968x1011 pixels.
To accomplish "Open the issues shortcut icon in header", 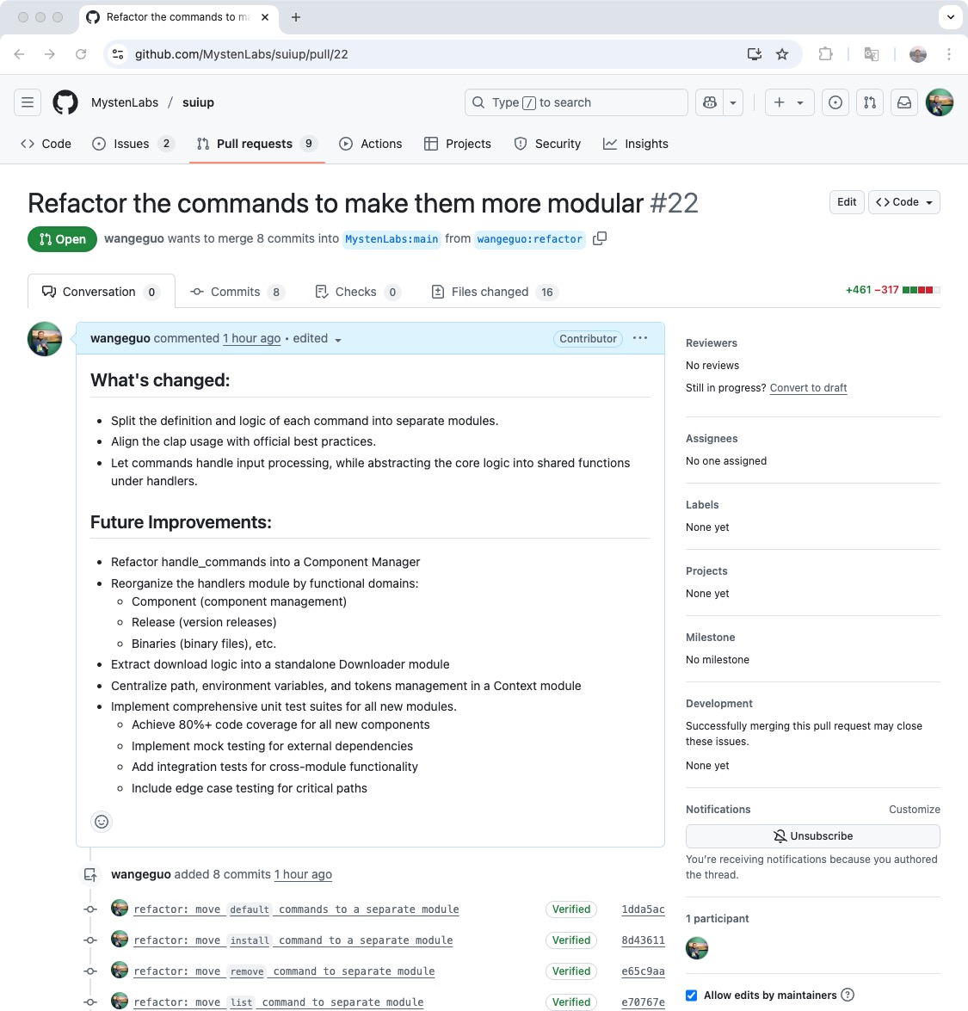I will (x=835, y=102).
